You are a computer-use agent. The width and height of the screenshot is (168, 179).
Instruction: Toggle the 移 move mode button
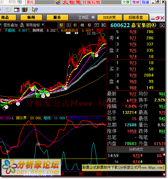[x=89, y=25]
